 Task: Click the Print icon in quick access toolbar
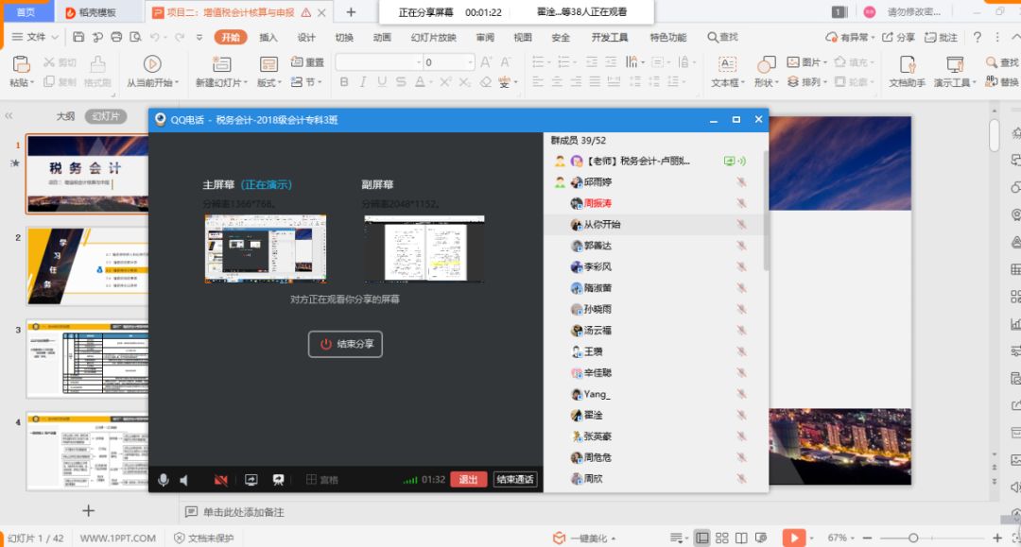116,37
